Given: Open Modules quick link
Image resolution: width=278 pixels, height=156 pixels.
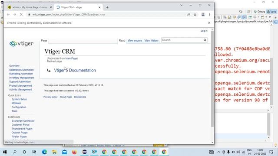Looking at the screenshot, I should tap(17, 103).
